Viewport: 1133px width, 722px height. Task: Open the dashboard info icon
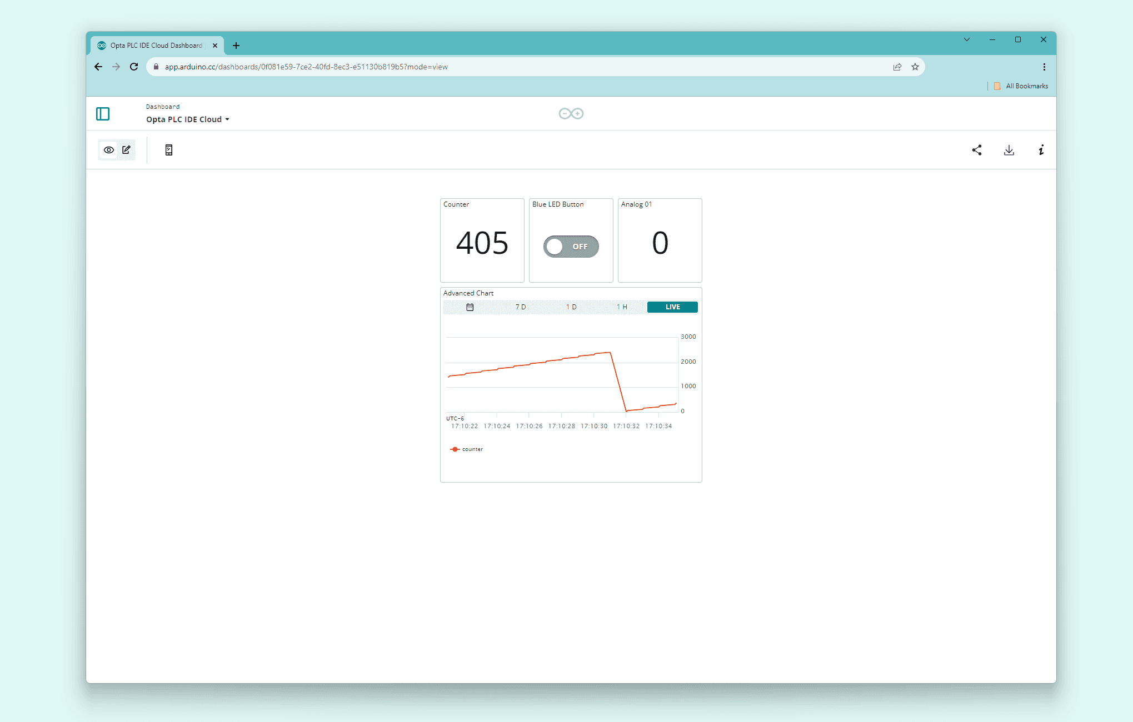tap(1041, 150)
